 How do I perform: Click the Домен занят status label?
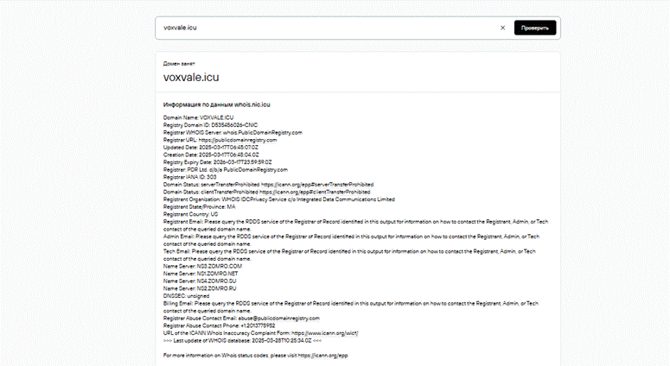pyautogui.click(x=179, y=64)
